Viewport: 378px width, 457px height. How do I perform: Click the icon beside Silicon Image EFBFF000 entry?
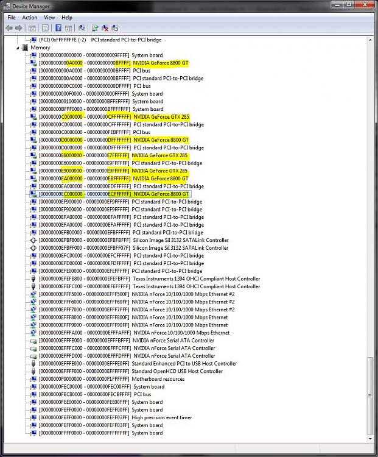pyautogui.click(x=33, y=248)
